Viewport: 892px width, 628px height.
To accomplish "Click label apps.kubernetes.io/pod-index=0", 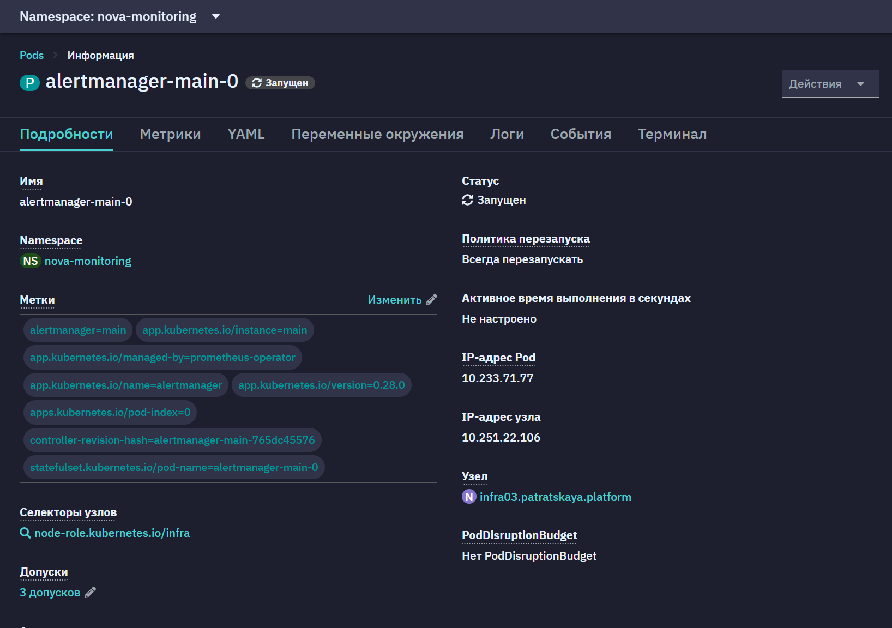I will (x=110, y=412).
